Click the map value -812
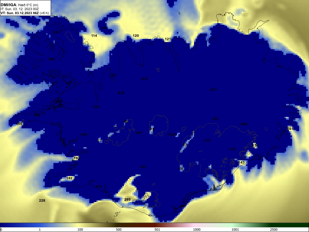 (x=144, y=79)
